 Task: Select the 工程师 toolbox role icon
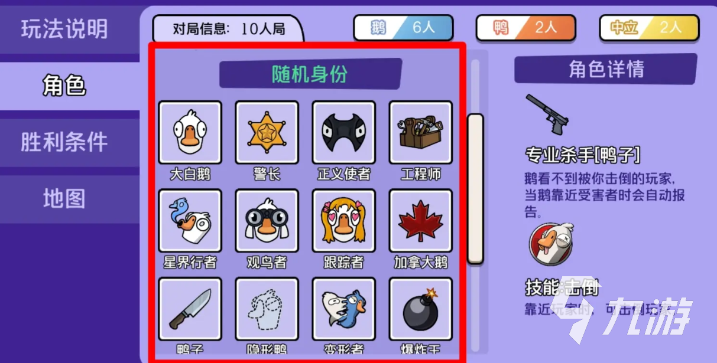click(x=420, y=132)
